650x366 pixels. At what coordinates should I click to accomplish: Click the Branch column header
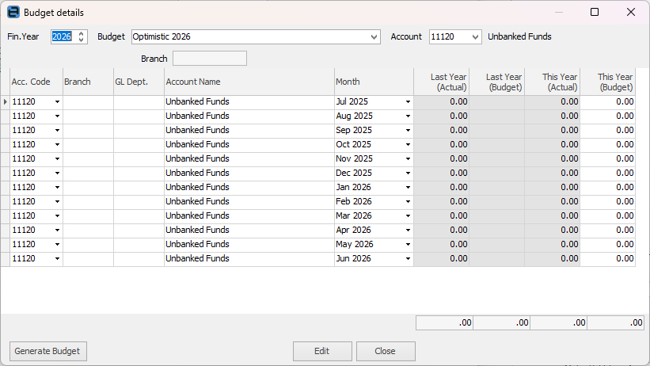[88, 82]
